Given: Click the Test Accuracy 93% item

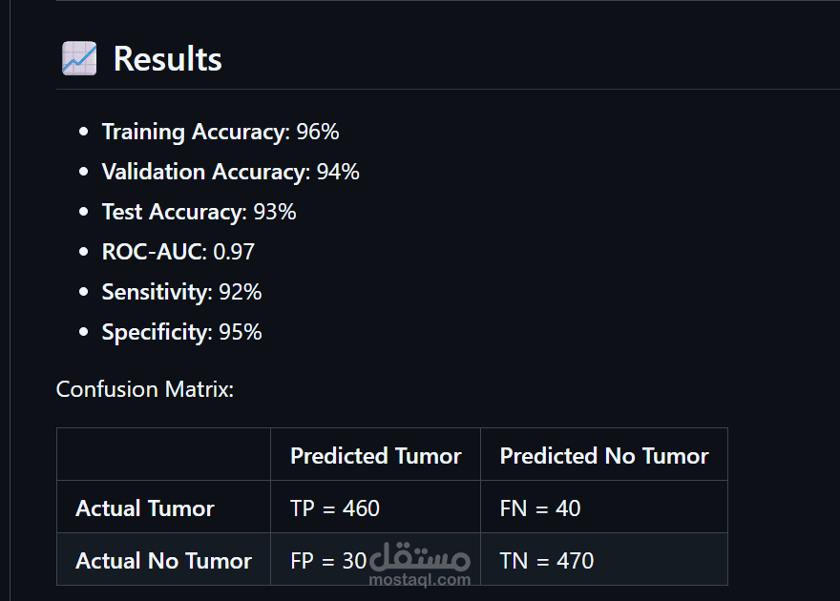Looking at the screenshot, I should point(199,212).
